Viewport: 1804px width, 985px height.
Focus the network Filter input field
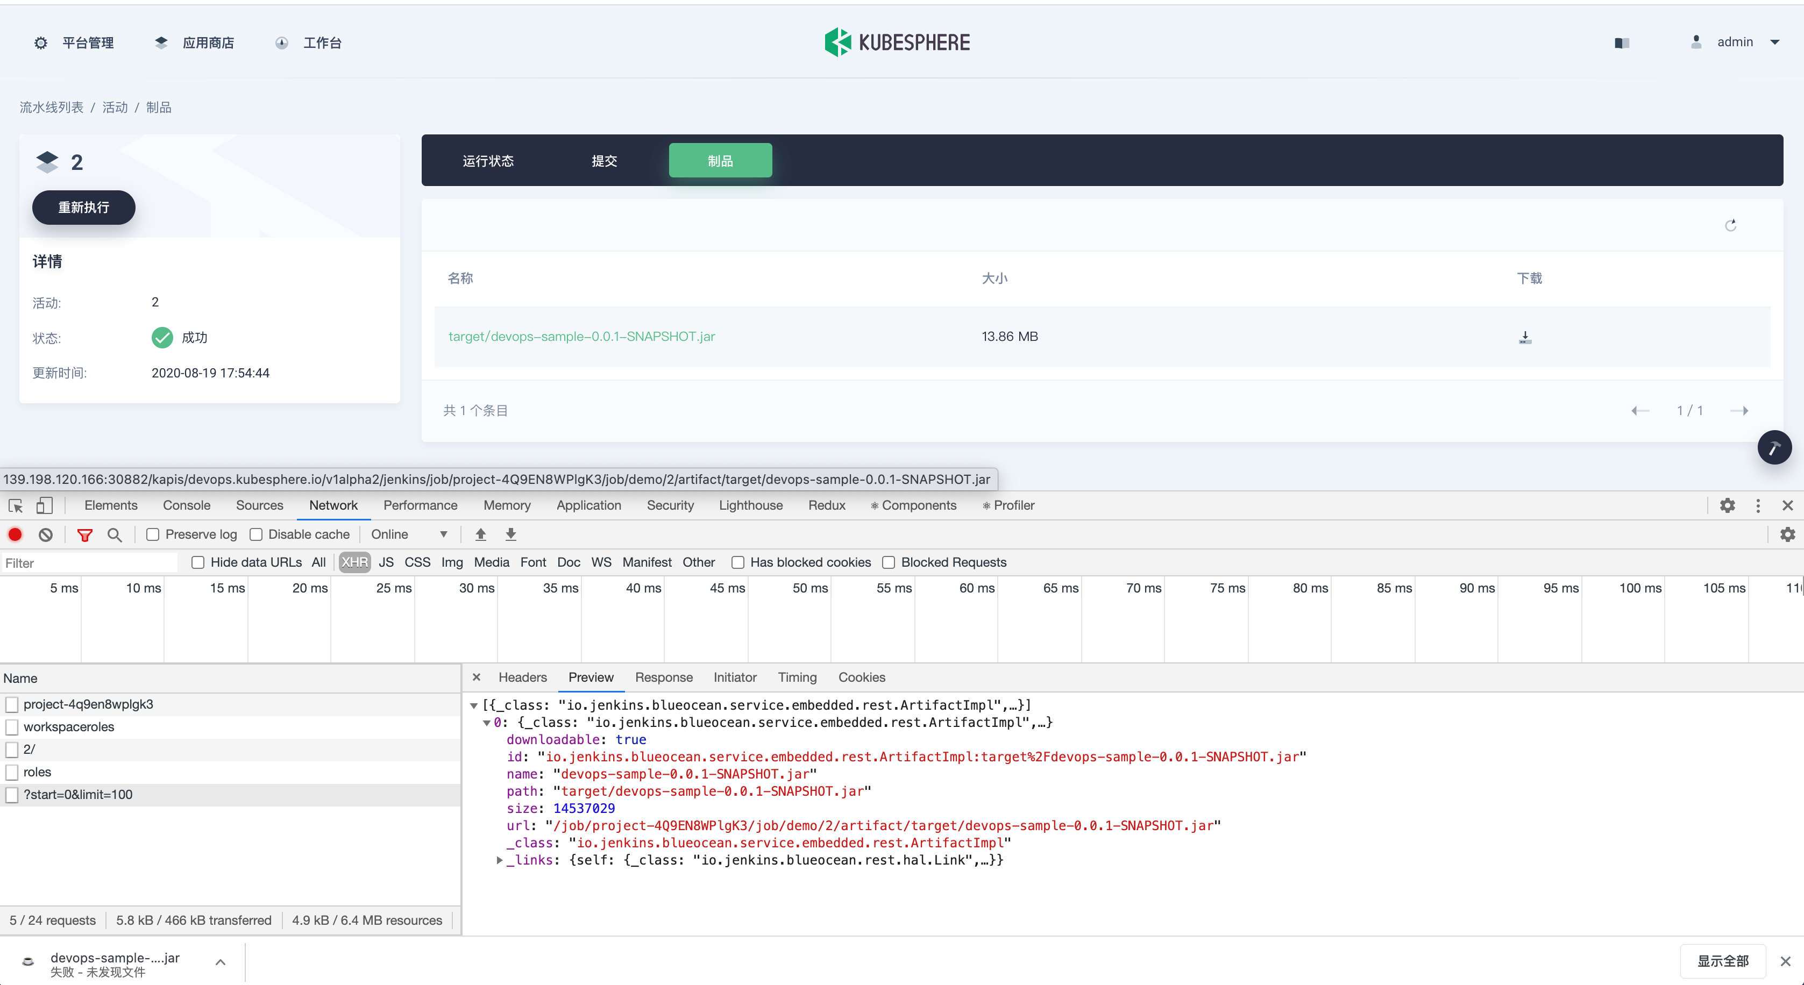(x=90, y=563)
